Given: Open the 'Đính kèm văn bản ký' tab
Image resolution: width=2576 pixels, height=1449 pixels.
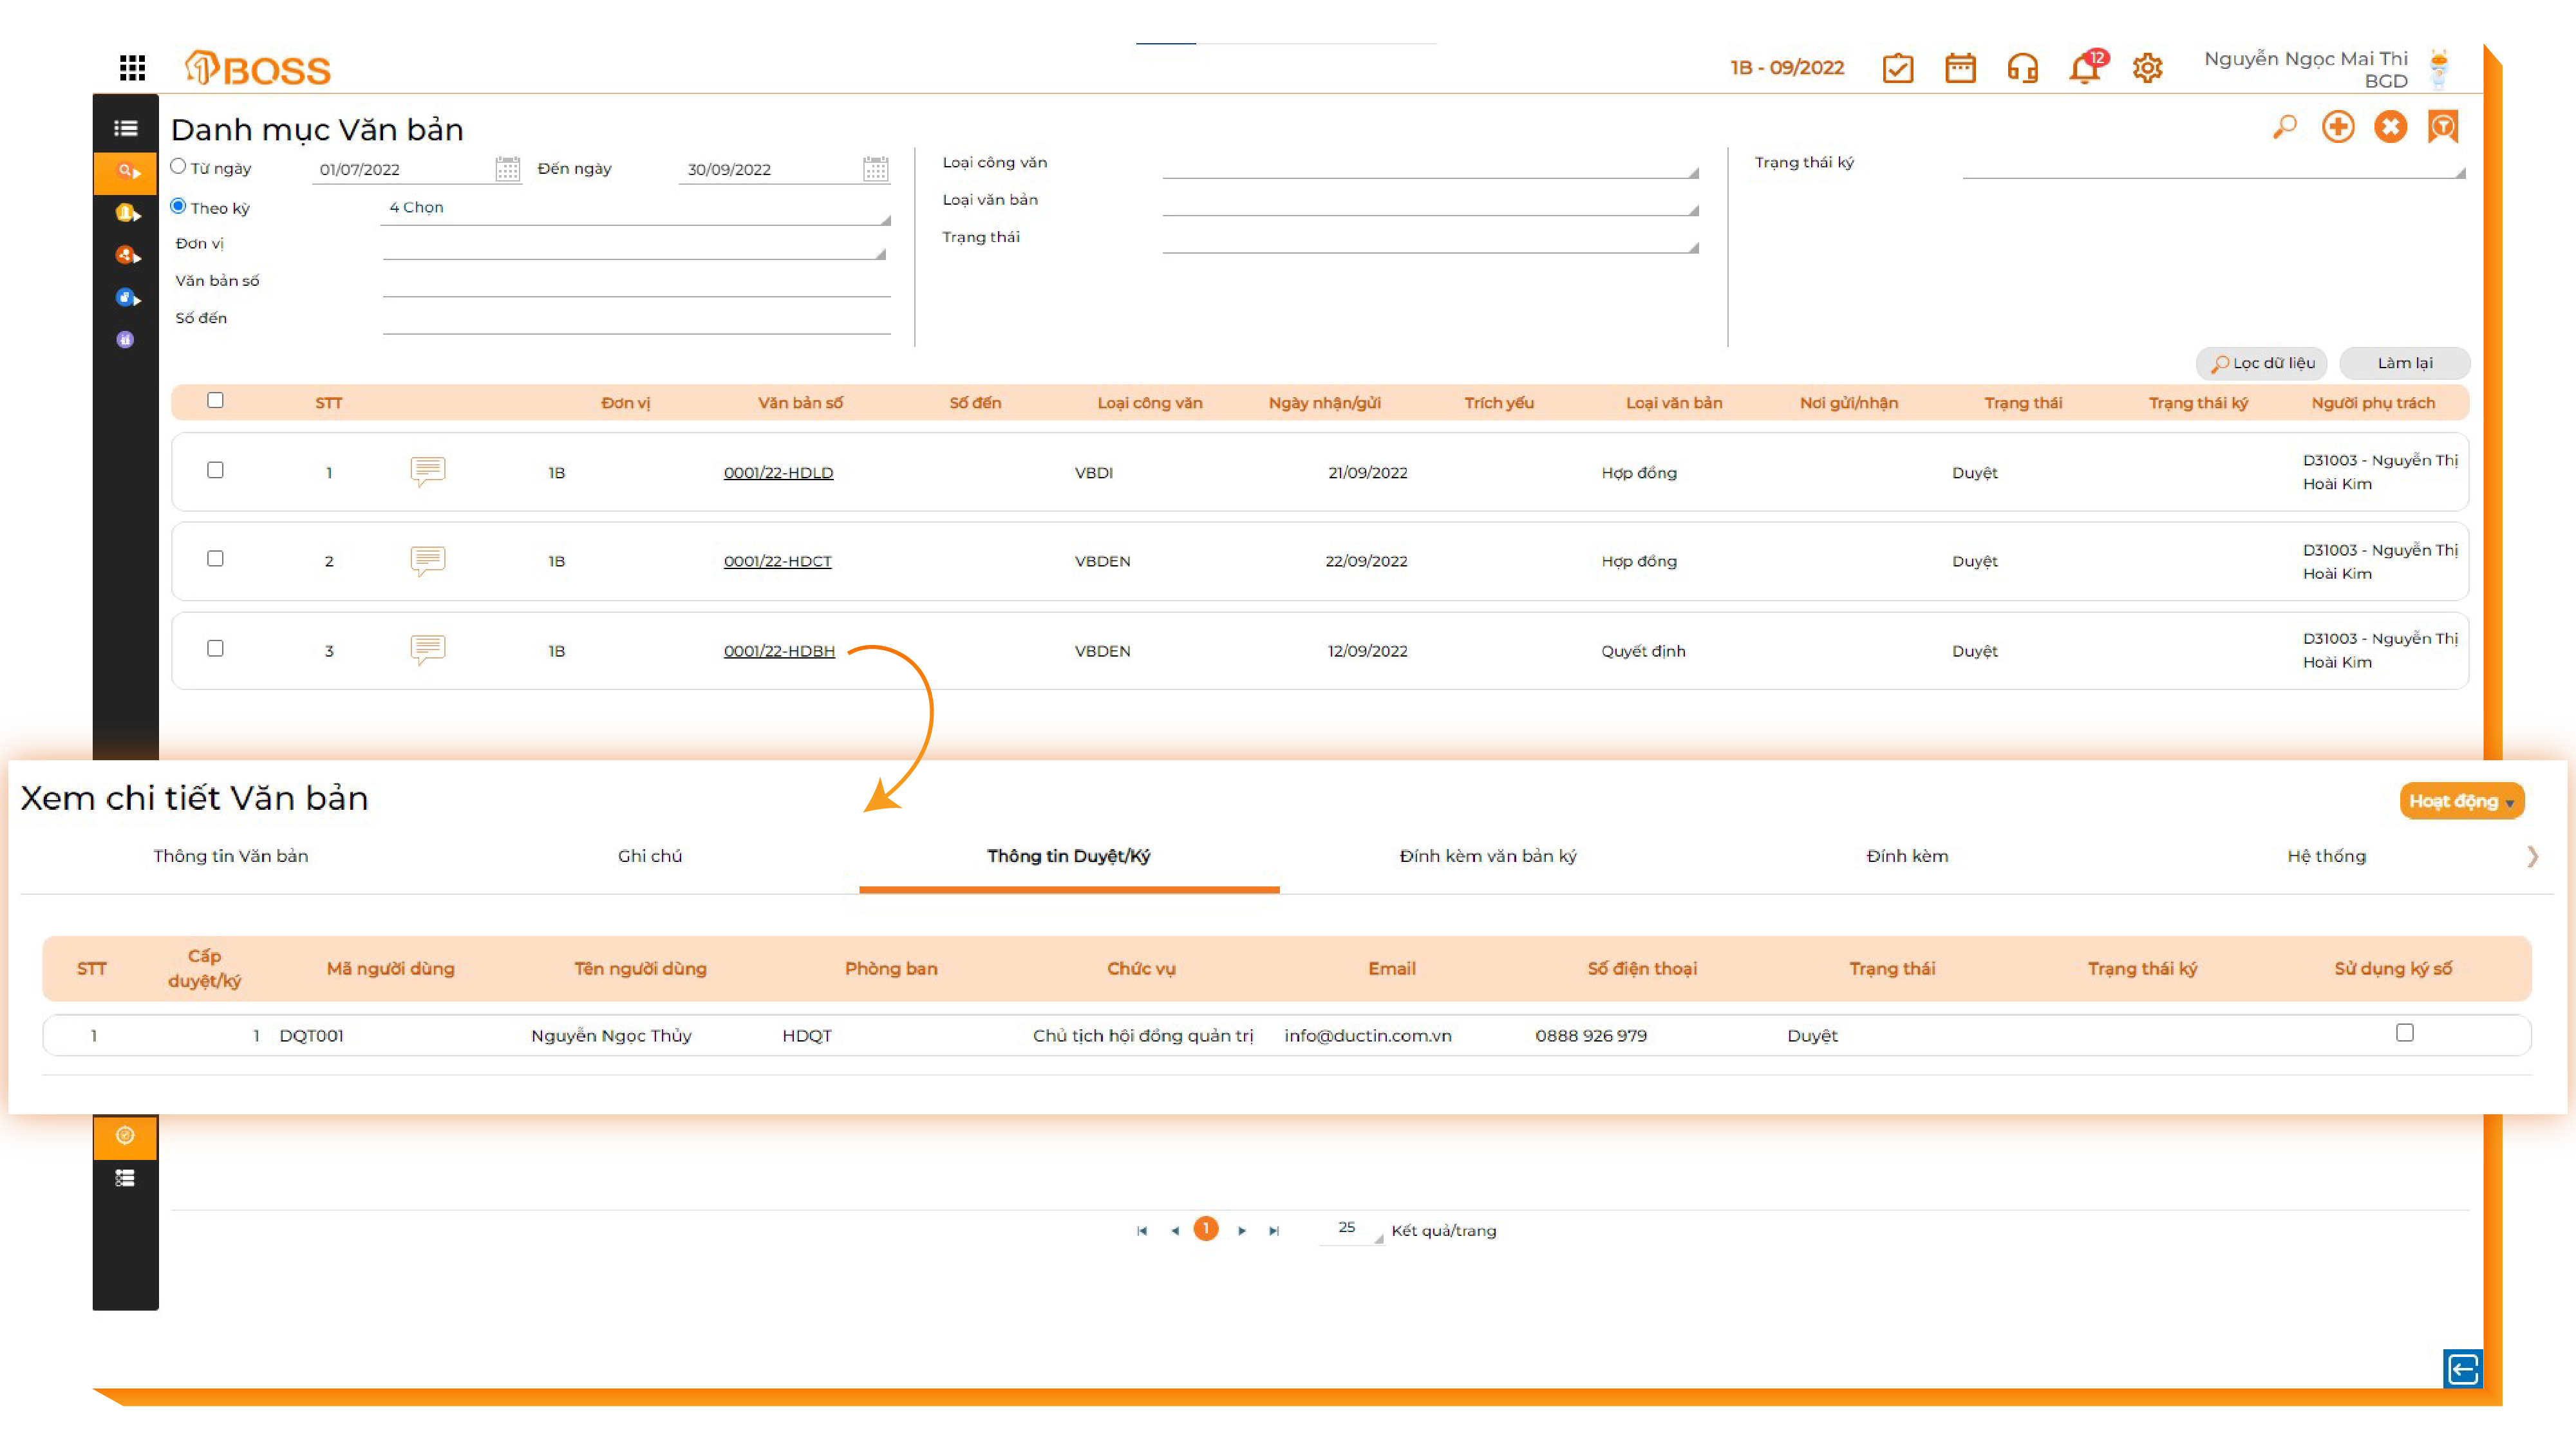Looking at the screenshot, I should pyautogui.click(x=1487, y=856).
